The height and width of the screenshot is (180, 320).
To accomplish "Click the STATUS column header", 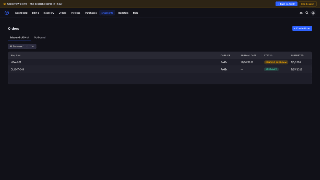I will click(268, 55).
